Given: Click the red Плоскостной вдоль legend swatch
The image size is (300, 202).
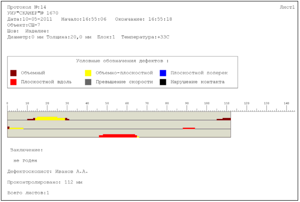Looking at the screenshot, I should tap(13, 82).
